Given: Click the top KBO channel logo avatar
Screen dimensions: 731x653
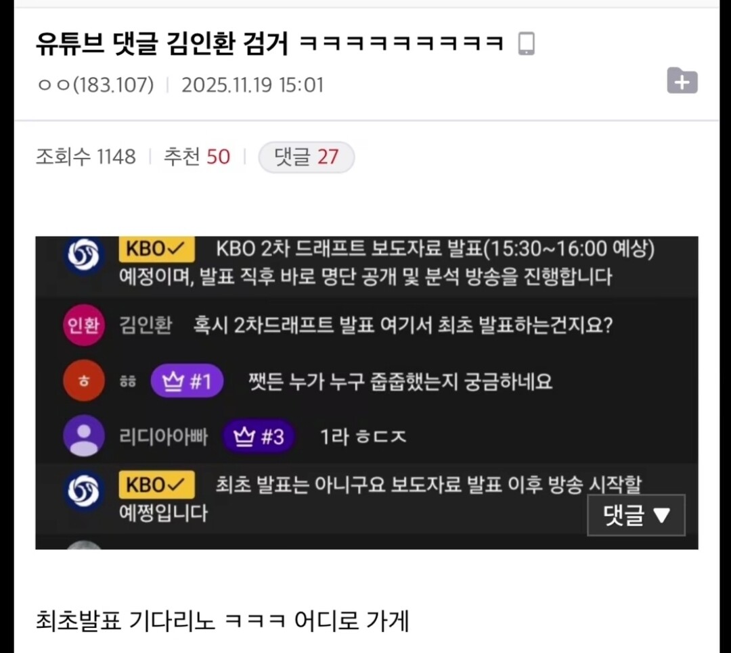Looking at the screenshot, I should pyautogui.click(x=83, y=256).
